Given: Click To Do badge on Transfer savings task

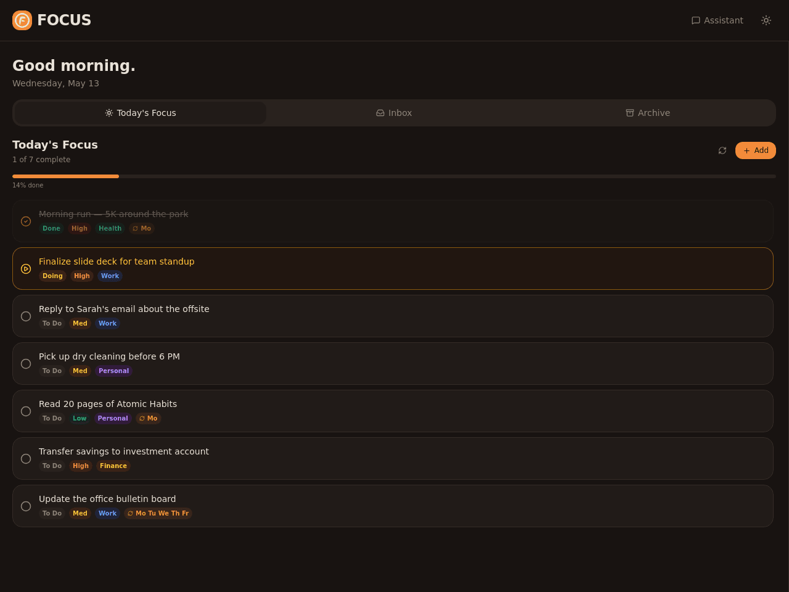Looking at the screenshot, I should (x=52, y=466).
